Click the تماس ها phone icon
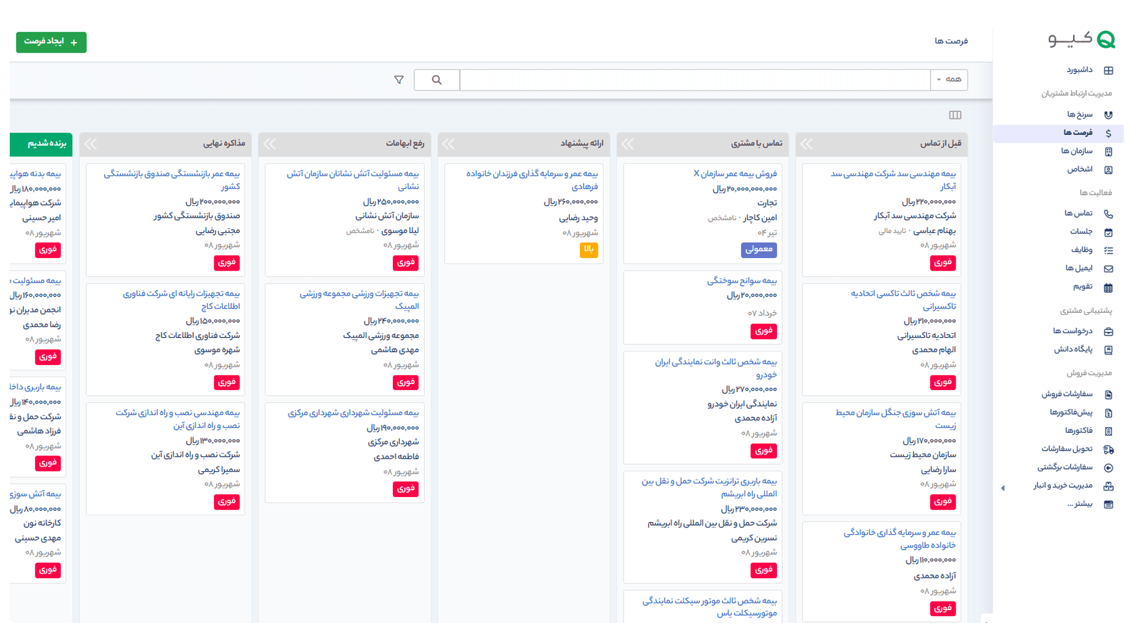This screenshot has width=1141, height=629. pyautogui.click(x=1108, y=214)
